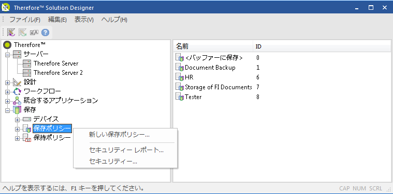Select 統合するアプリケーション label in tree
This screenshot has height=194, width=393.
(61, 101)
